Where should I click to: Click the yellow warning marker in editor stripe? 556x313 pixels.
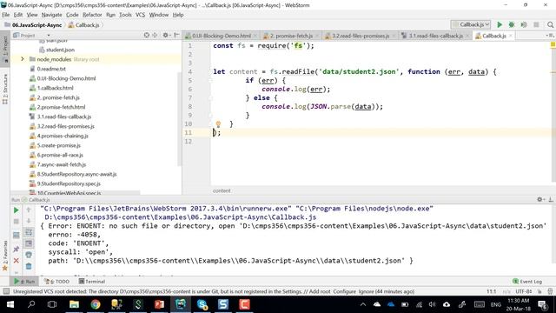(x=553, y=44)
